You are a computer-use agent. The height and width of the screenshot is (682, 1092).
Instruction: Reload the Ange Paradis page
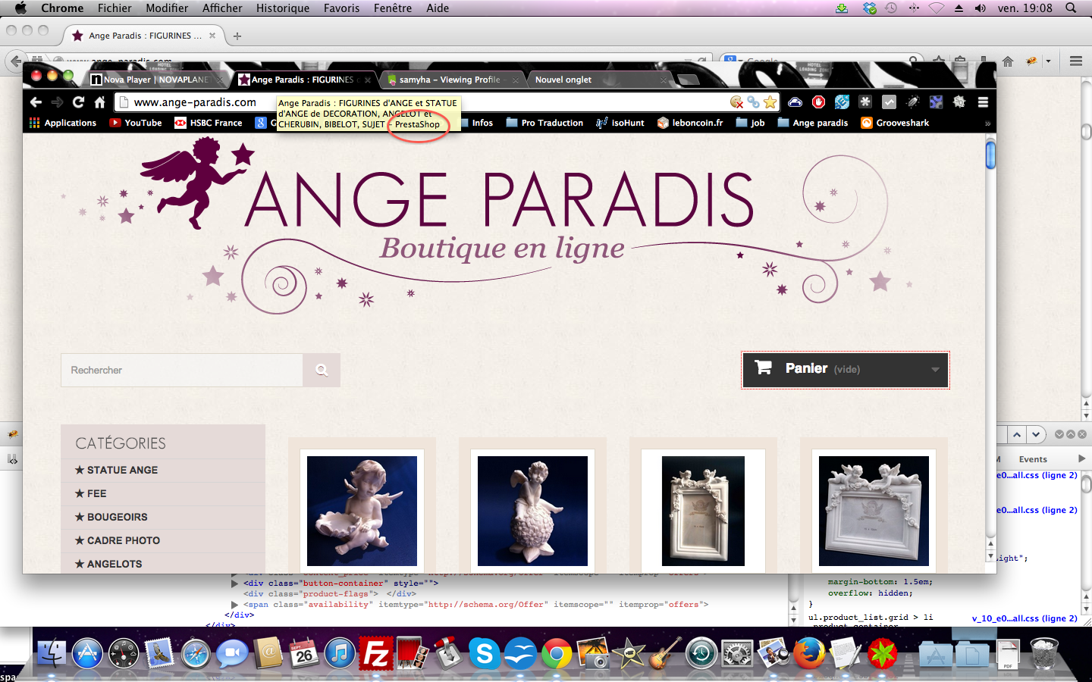pos(78,102)
